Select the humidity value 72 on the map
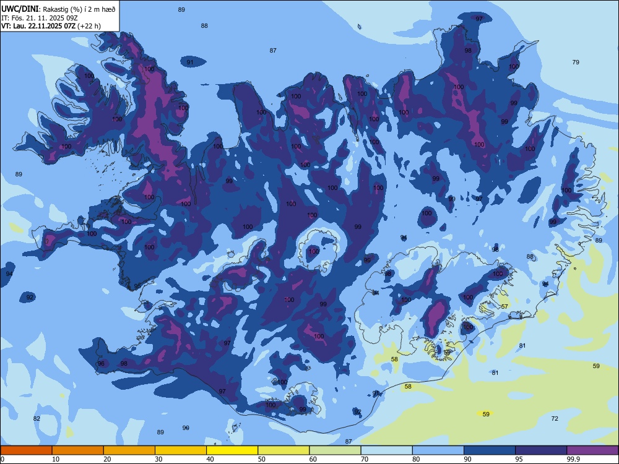The width and height of the screenshot is (619, 464). [x=555, y=419]
